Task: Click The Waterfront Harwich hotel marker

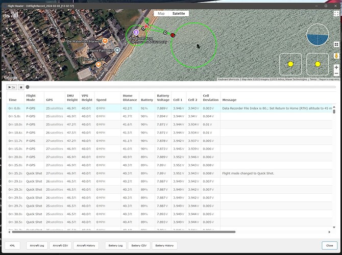Action: (x=105, y=41)
